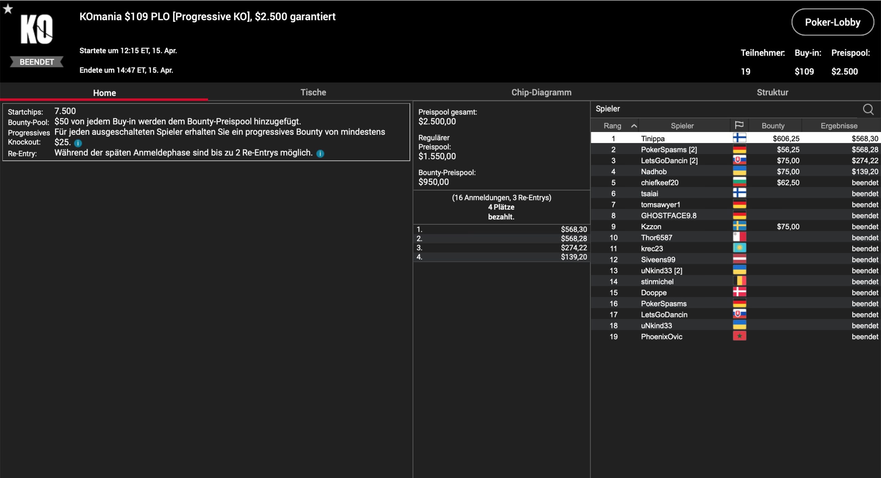The width and height of the screenshot is (881, 478).
Task: Select the Home tab
Action: click(x=104, y=93)
